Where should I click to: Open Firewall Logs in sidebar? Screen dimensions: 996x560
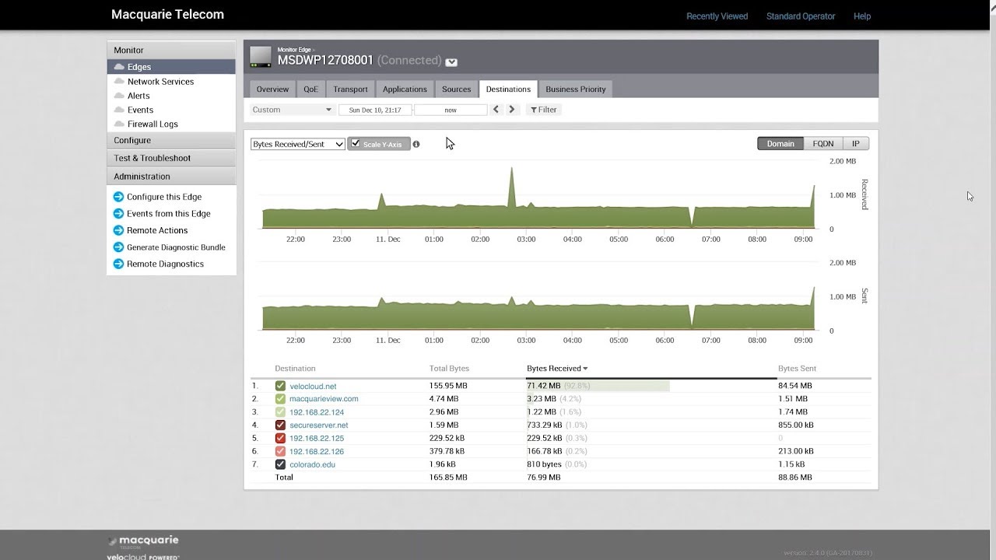(x=153, y=124)
